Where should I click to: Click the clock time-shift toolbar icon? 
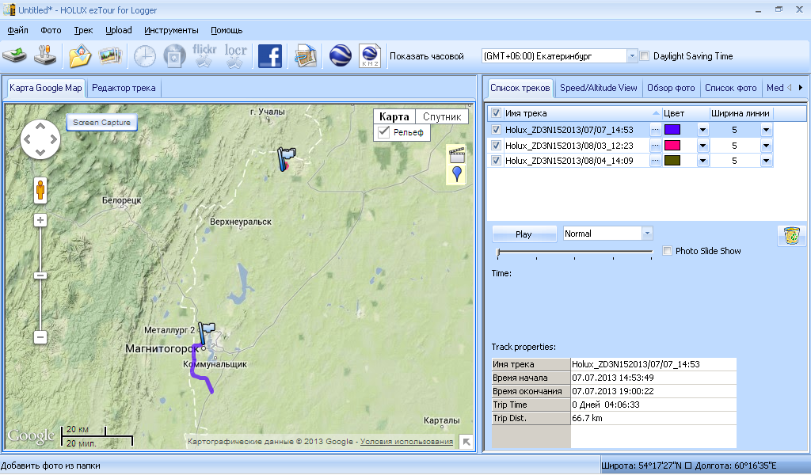pyautogui.click(x=145, y=56)
